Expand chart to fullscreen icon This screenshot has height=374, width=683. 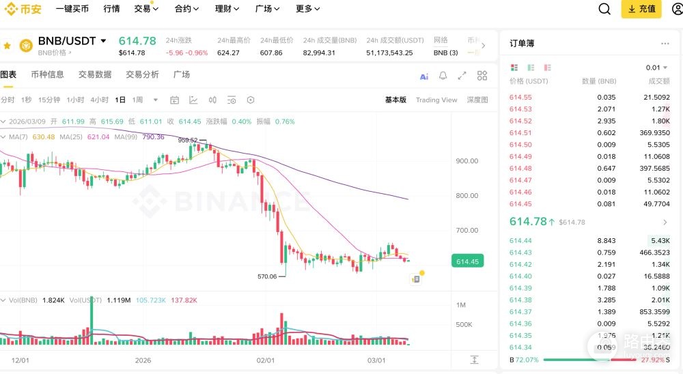[462, 76]
